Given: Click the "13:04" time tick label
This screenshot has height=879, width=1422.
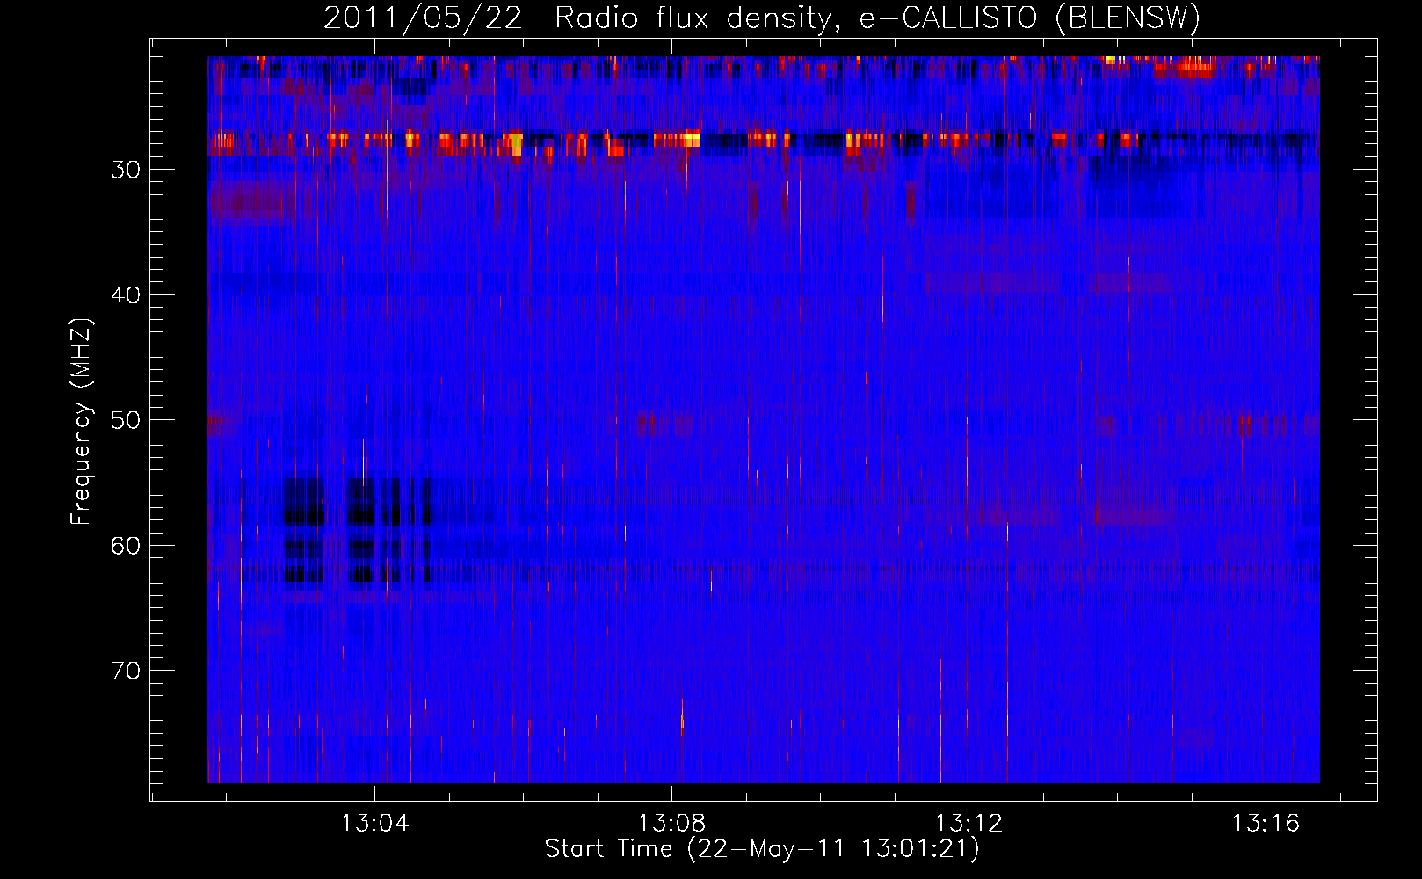Looking at the screenshot, I should coord(375,824).
